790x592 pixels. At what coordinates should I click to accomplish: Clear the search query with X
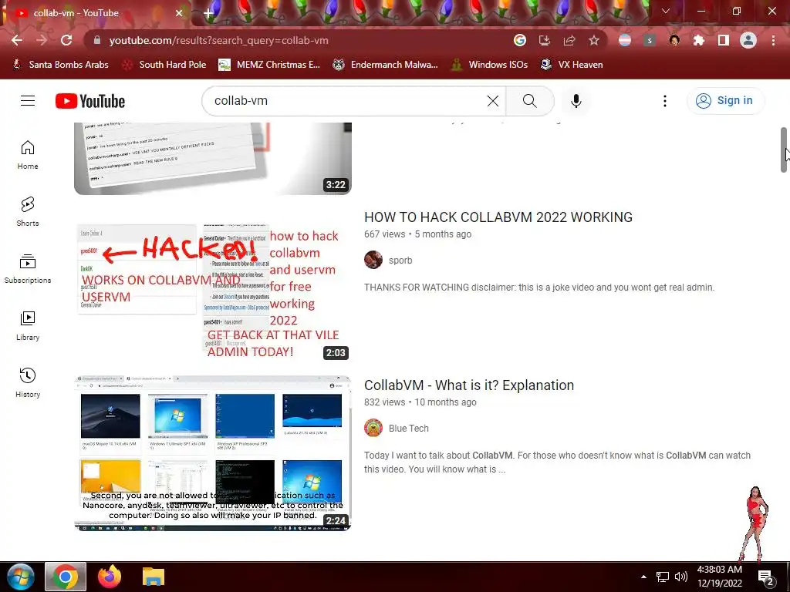pos(493,101)
